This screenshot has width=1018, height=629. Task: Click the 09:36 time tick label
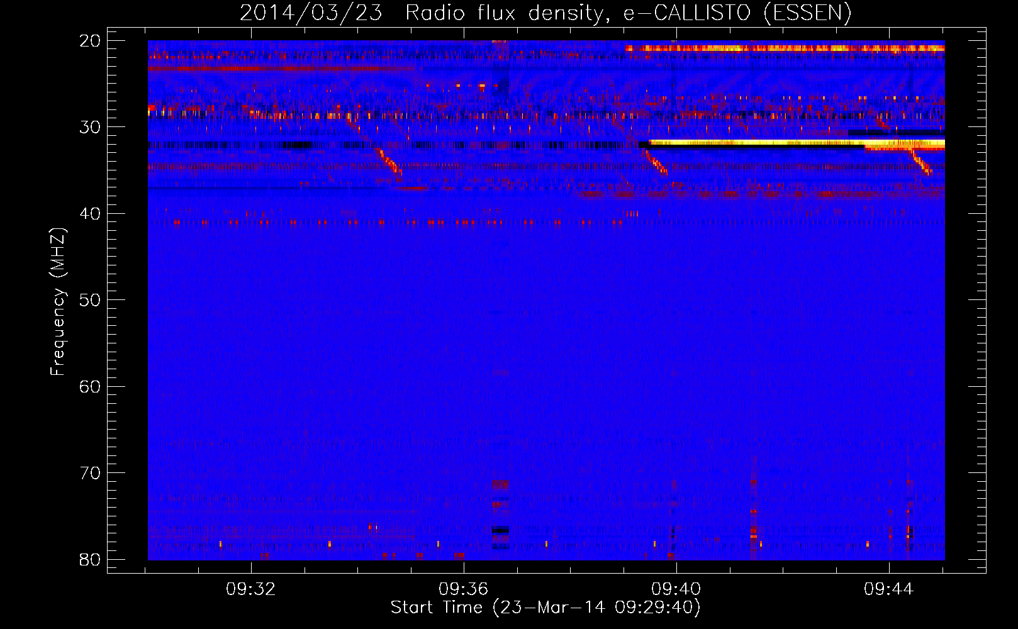(464, 589)
